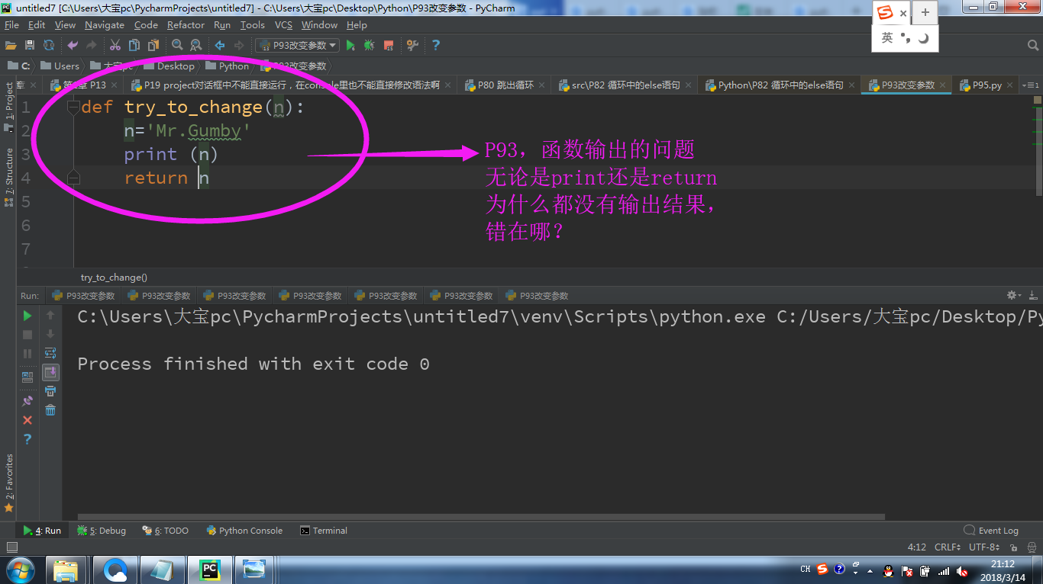Viewport: 1043px width, 584px height.
Task: Click Pause Output in Run panel
Action: pyautogui.click(x=27, y=354)
